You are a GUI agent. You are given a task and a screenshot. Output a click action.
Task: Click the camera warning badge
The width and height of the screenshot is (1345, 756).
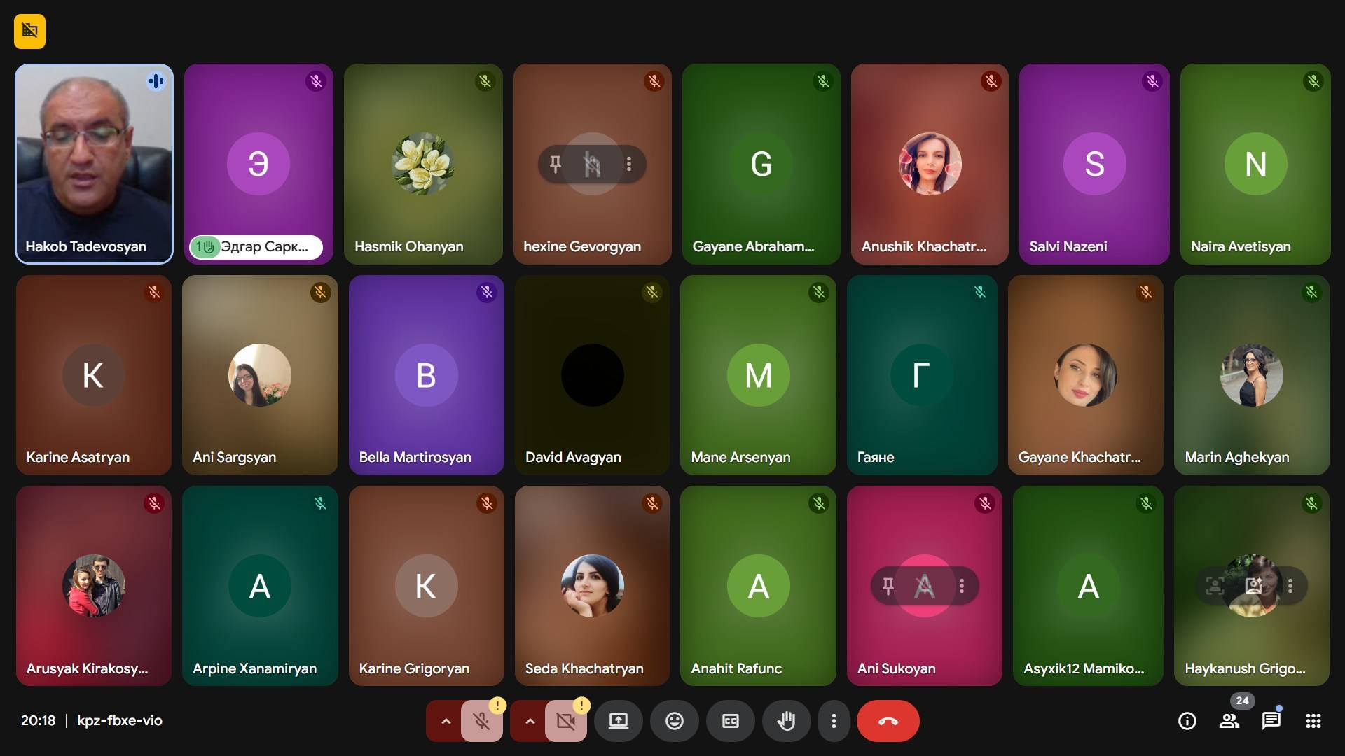tap(581, 706)
